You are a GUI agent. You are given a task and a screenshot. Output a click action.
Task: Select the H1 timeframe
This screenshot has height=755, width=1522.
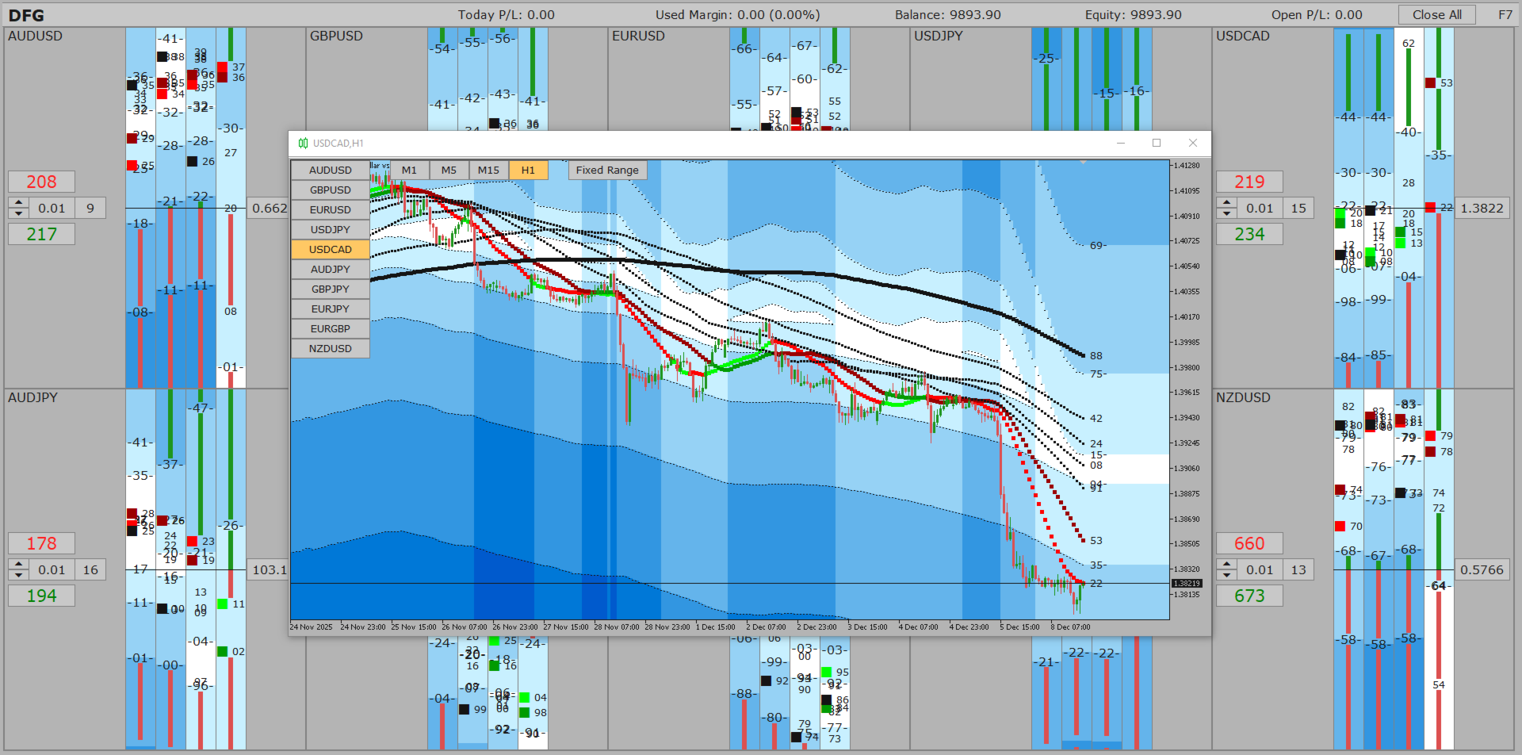(528, 170)
